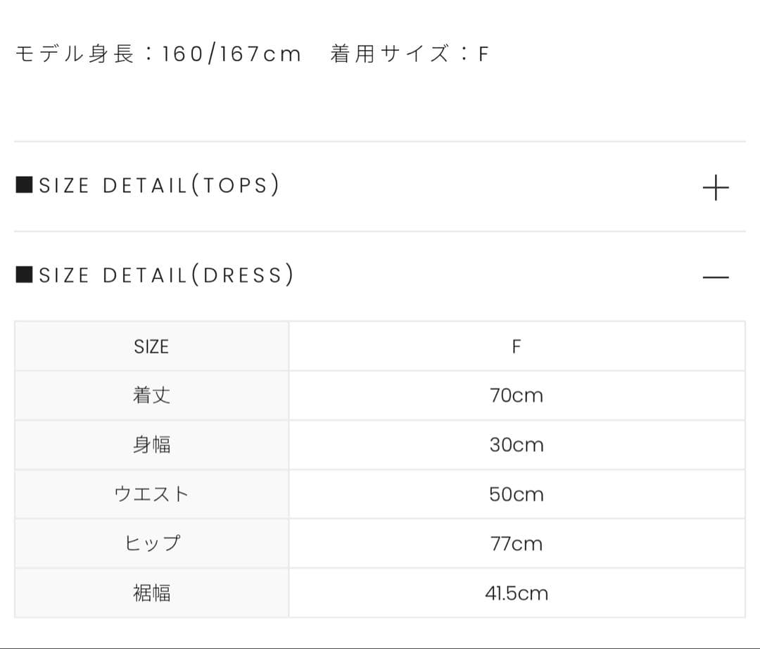760x649 pixels.
Task: Select the 裾幅 row label
Action: [151, 593]
